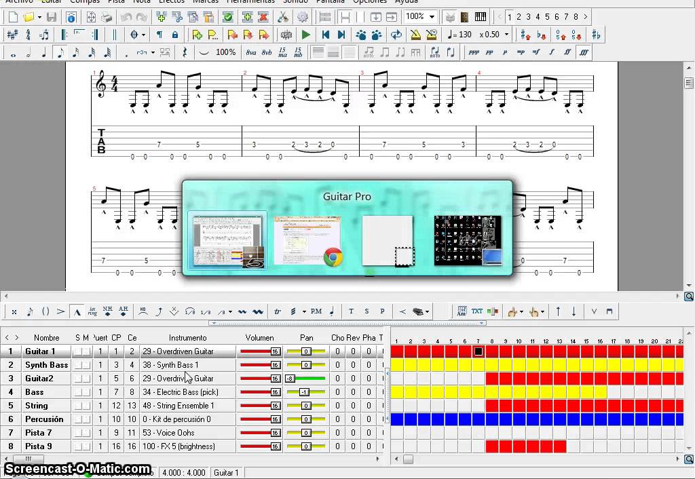Click the scissors icon in the top toolbar
The width and height of the screenshot is (695, 479).
point(282,17)
